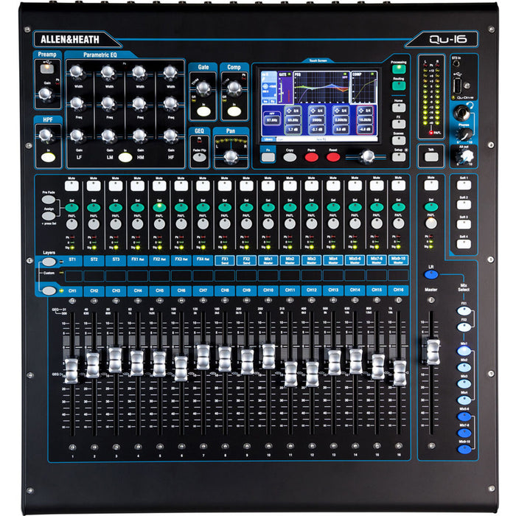Select the headphones jack socket
The image size is (516, 516).
460,113
